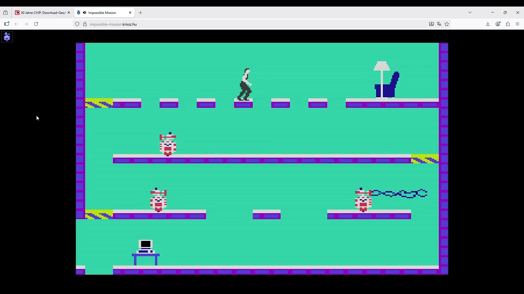Install site as app from address bar
Screen dimensions: 524x294
point(431,24)
